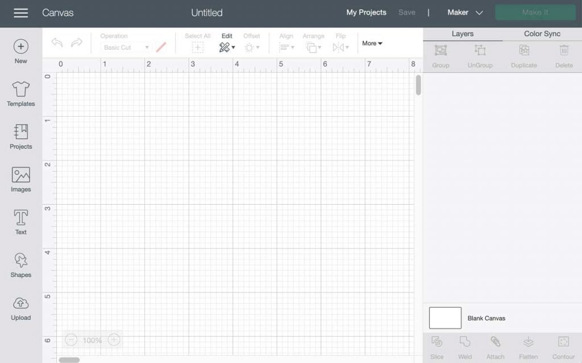582x363 pixels.
Task: Open the Arrange dropdown
Action: pyautogui.click(x=313, y=48)
